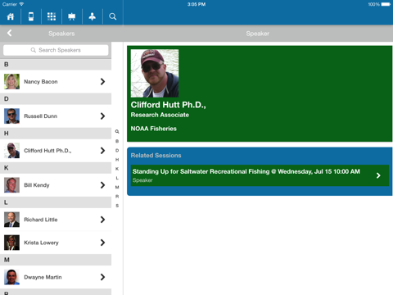This screenshot has height=295, width=393.
Task: Select Russell Dunn's photo thumbnail
Action: tap(11, 116)
